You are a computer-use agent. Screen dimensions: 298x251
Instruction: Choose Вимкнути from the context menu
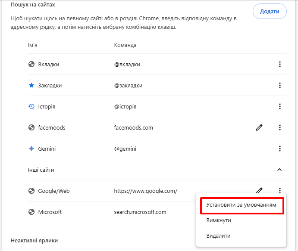coord(219,220)
